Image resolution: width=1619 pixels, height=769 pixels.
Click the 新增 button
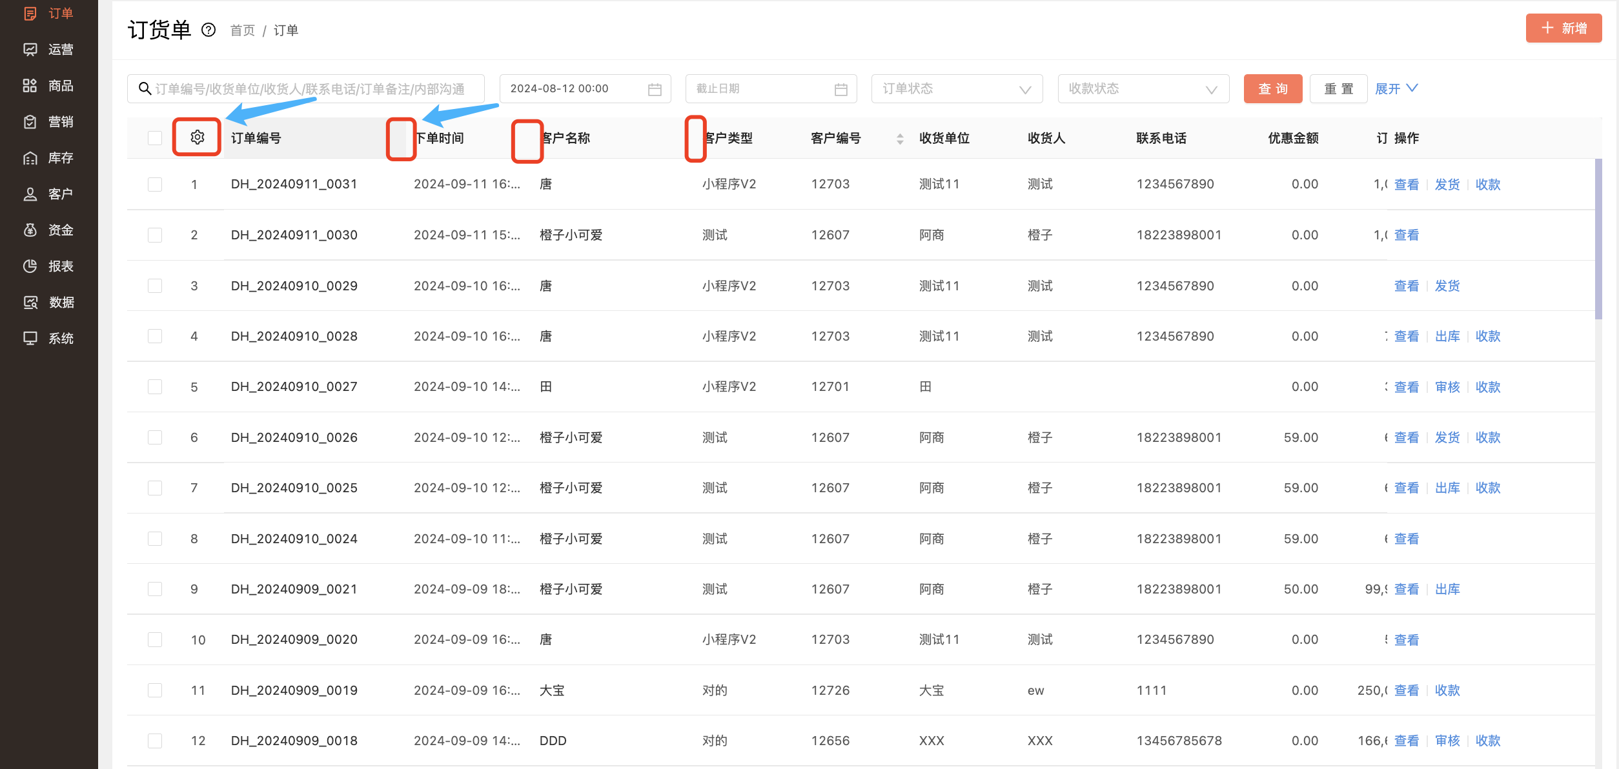point(1563,28)
